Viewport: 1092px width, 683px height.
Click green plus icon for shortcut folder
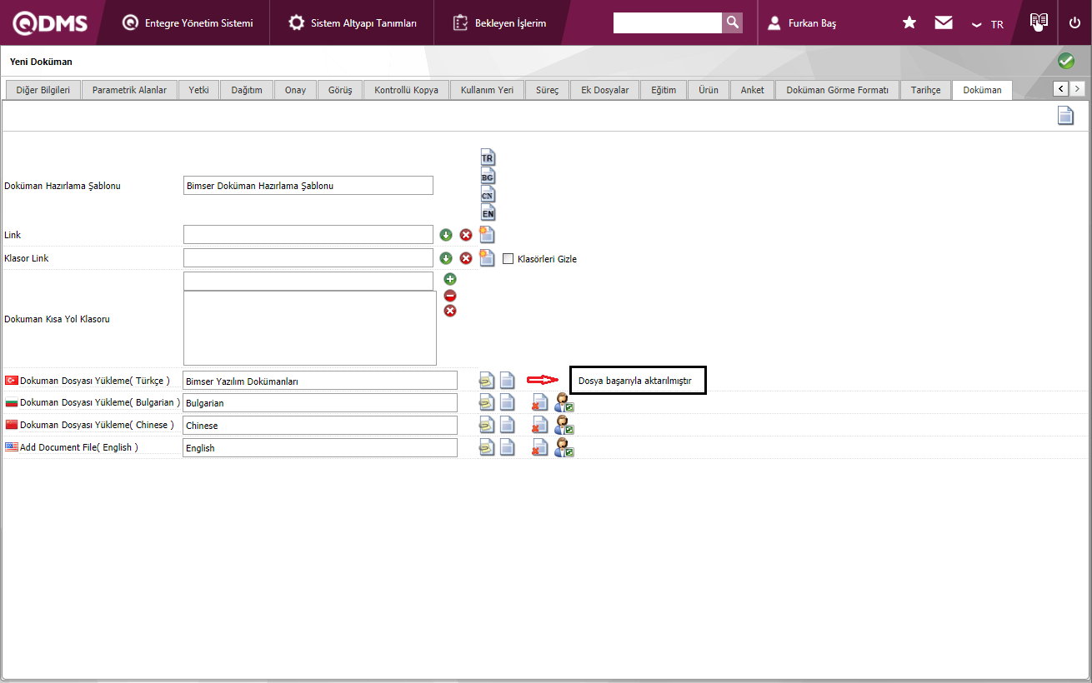450,279
